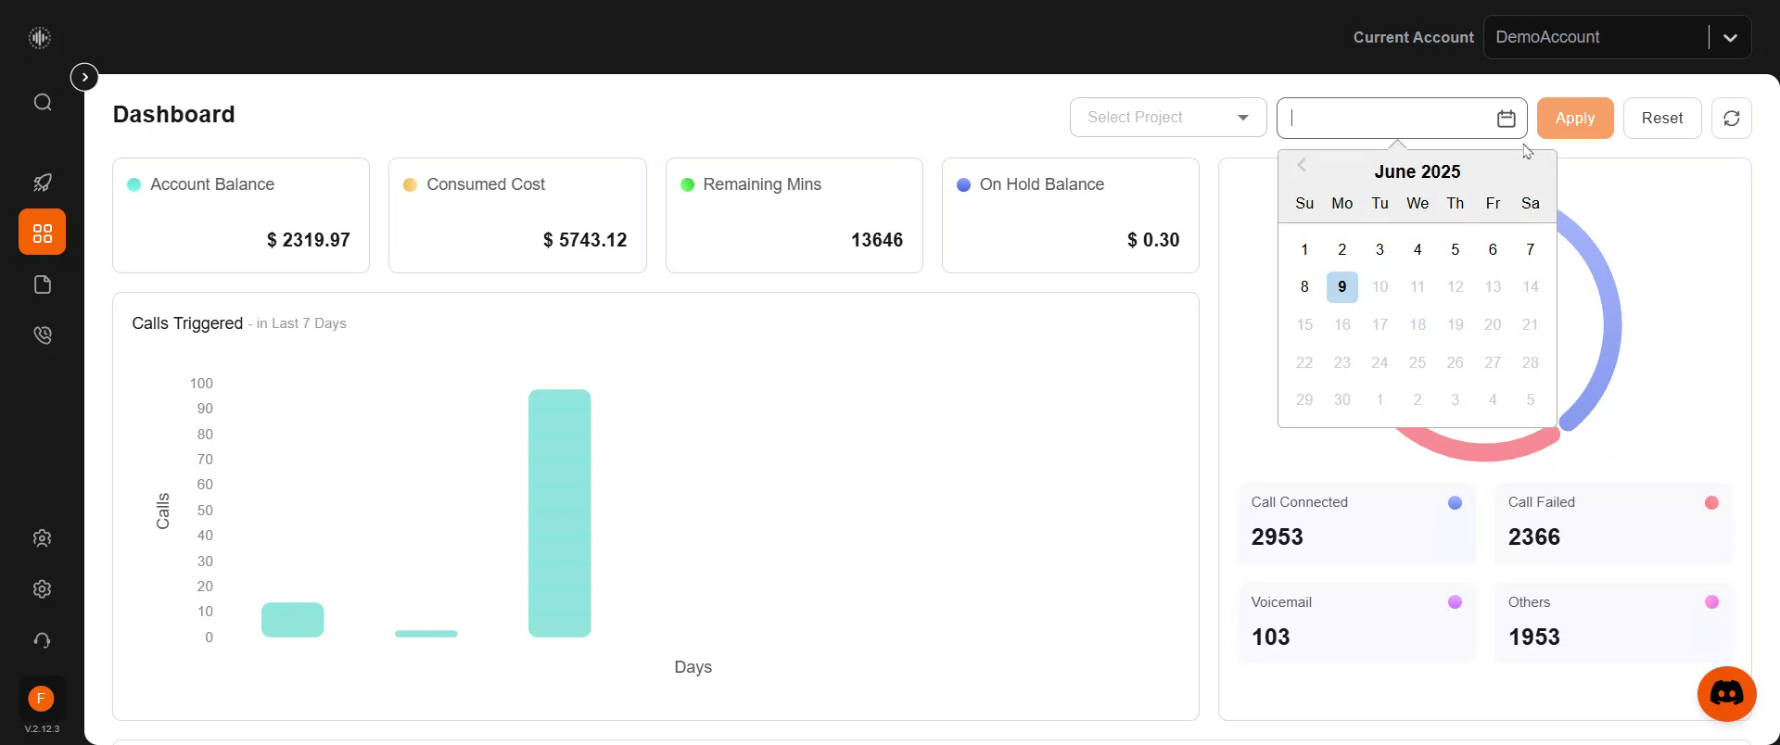Go to previous month in calendar
Viewport: 1780px width, 745px height.
point(1302,166)
